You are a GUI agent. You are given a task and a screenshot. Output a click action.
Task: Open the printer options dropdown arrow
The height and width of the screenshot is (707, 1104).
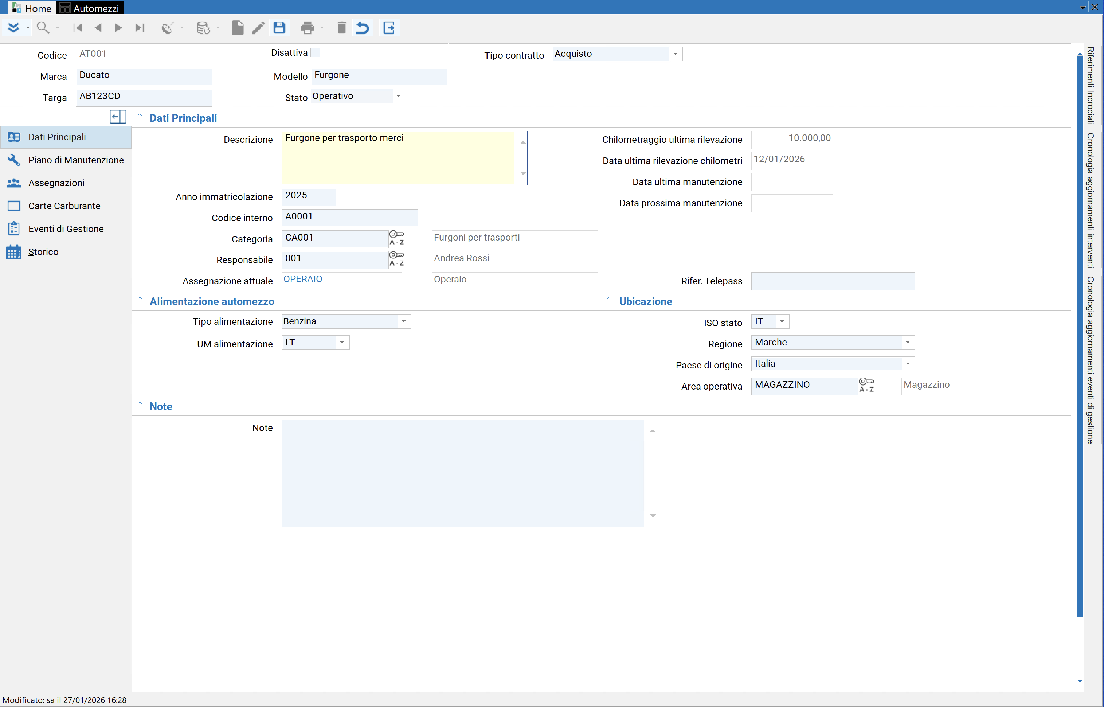coord(322,28)
